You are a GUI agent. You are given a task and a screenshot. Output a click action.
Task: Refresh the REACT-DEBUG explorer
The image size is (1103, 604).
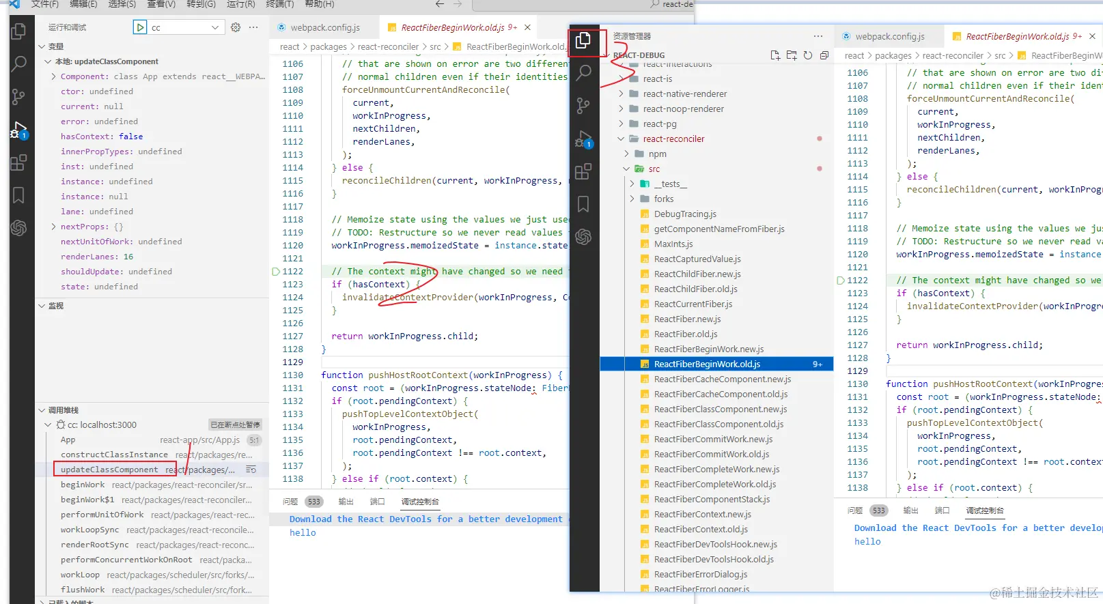click(808, 55)
